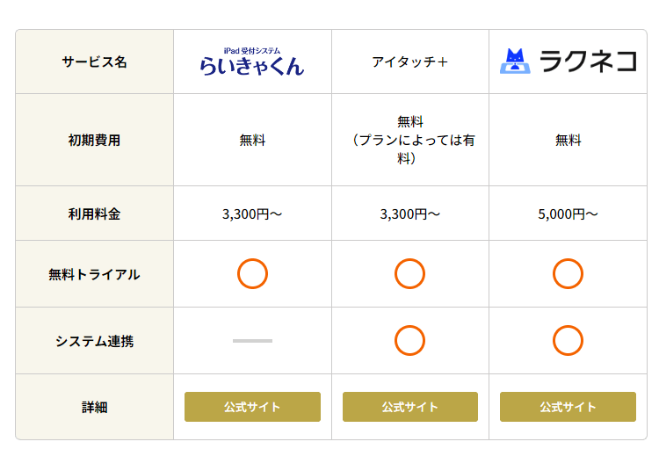Screen dimensions: 659x449
Task: Click ラクネコ system integration circle icon
Action: coord(568,340)
